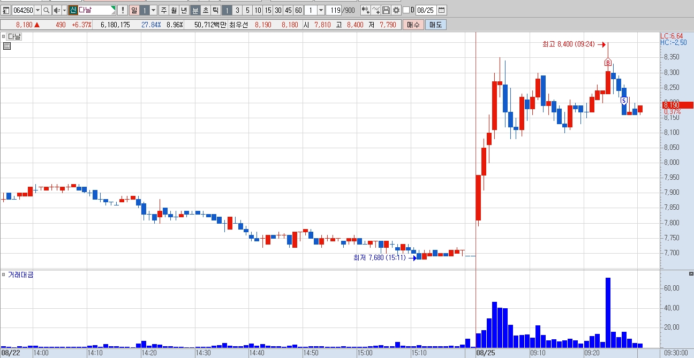Select the 분 (minute) chart toggle
The height and width of the screenshot is (358, 694).
click(195, 10)
